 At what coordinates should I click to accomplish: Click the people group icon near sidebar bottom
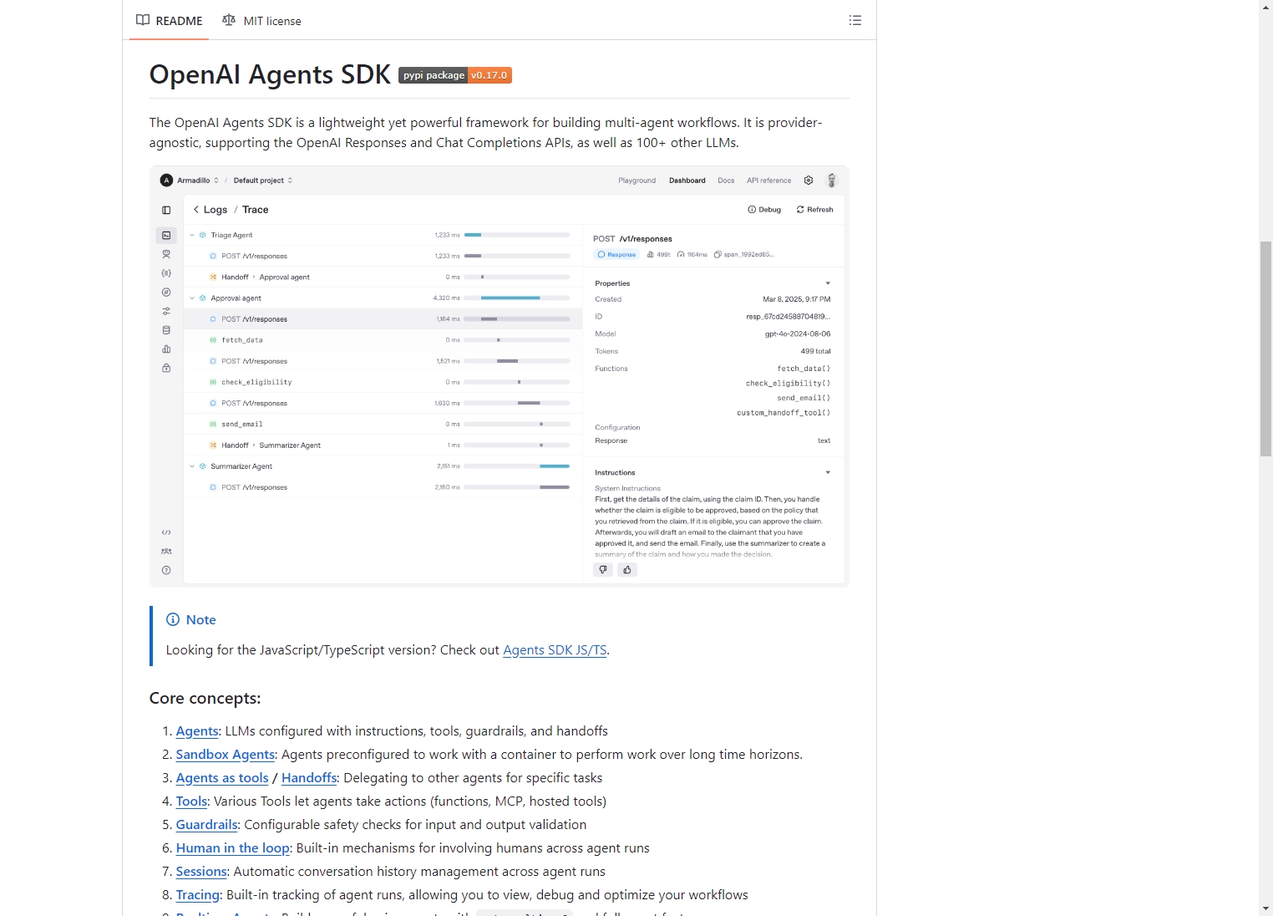[x=166, y=552]
